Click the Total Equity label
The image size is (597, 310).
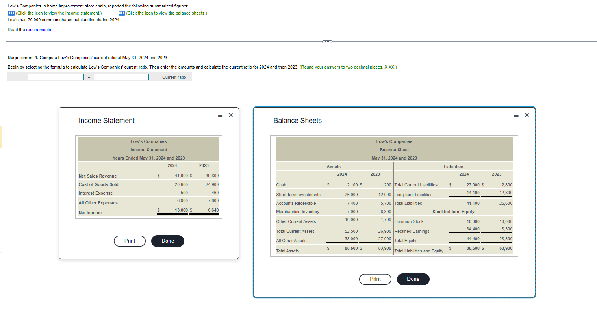[x=405, y=241]
